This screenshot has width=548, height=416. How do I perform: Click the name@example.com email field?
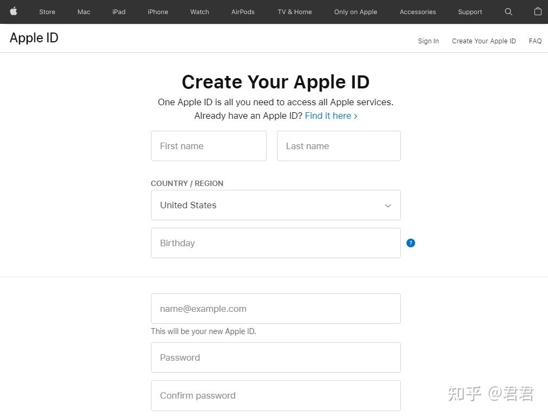coord(275,308)
